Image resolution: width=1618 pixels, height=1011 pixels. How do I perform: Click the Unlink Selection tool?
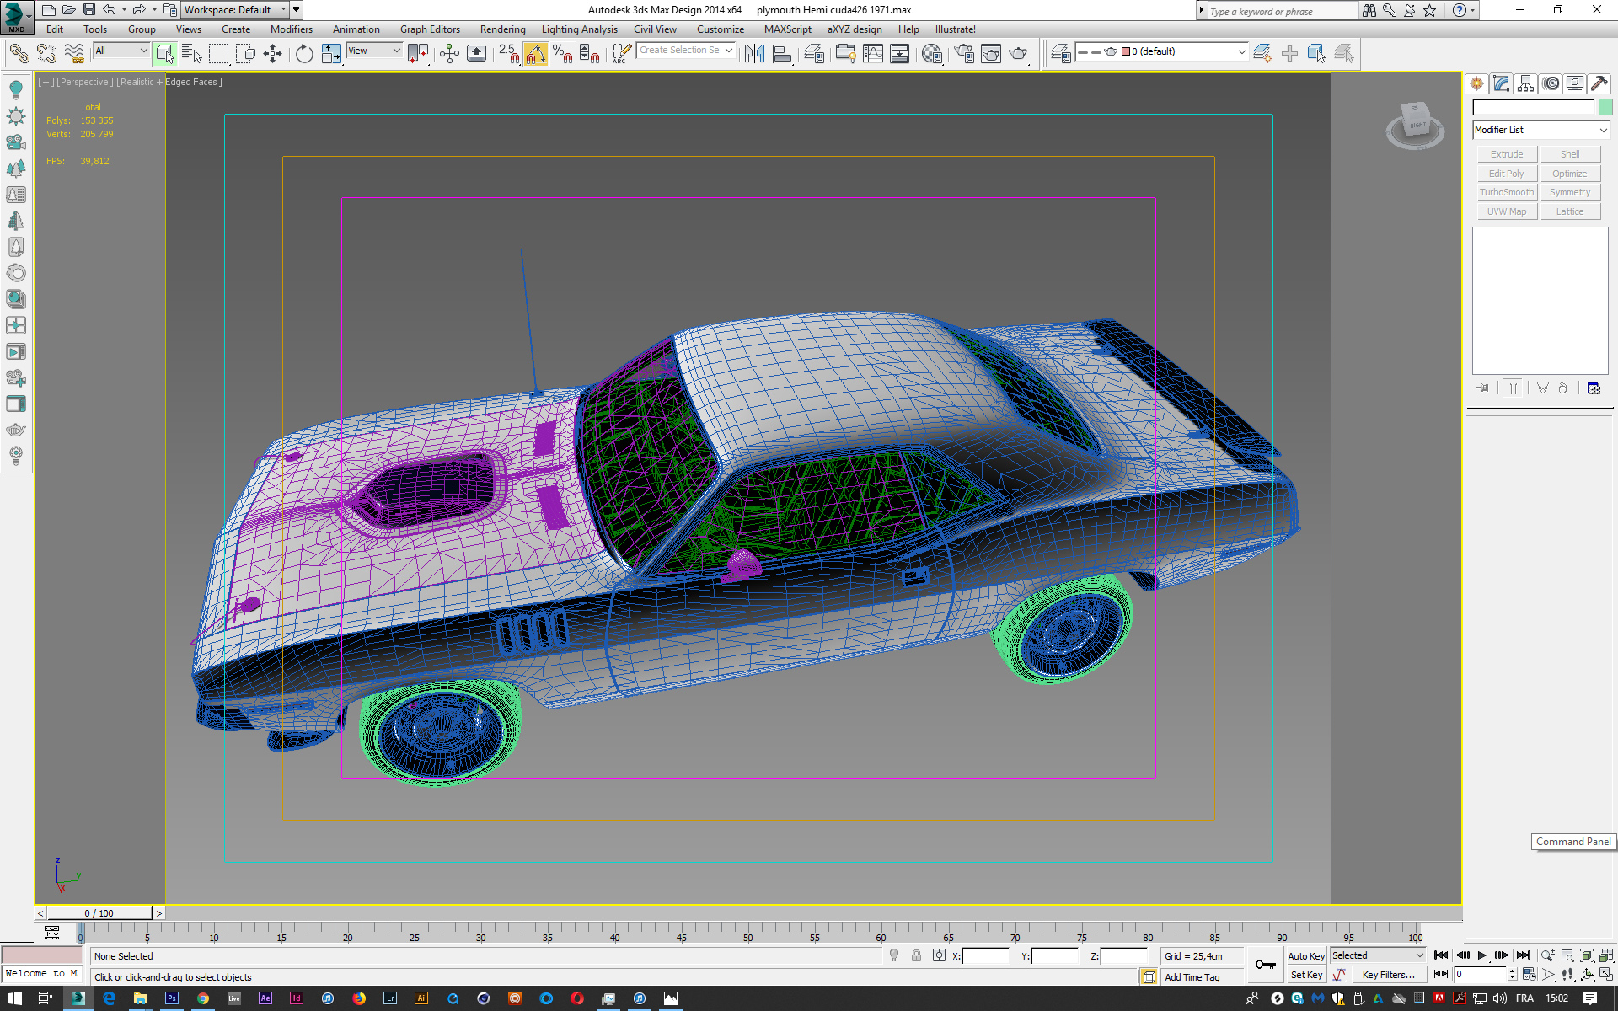[x=46, y=54]
